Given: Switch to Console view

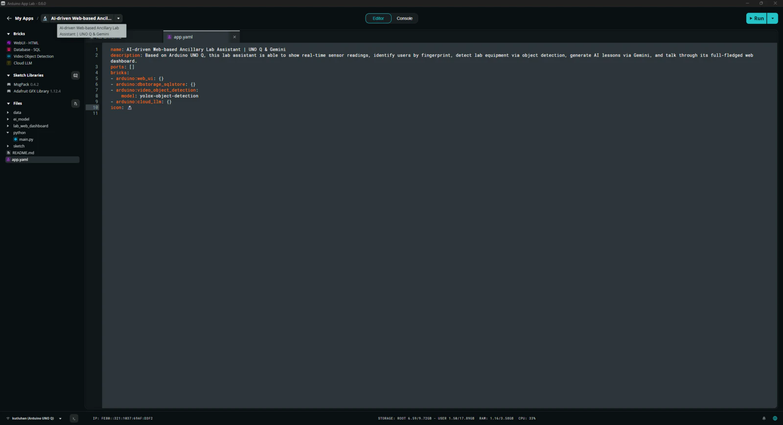Looking at the screenshot, I should (x=405, y=19).
